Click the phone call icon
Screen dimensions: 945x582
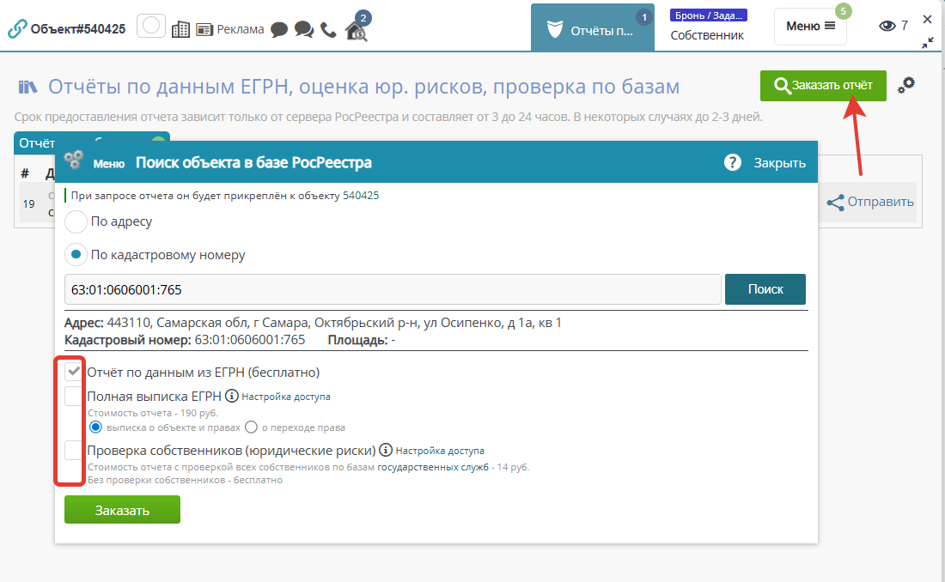click(328, 29)
